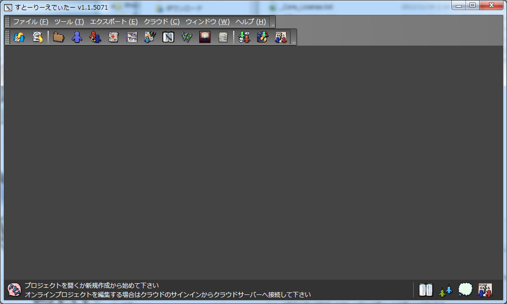Viewport: 507px width, 304px height.
Task: Click the black-and-white N icon in toolbar
Action: [x=168, y=37]
